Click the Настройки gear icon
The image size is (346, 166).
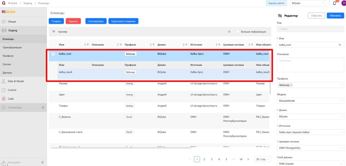point(4,162)
